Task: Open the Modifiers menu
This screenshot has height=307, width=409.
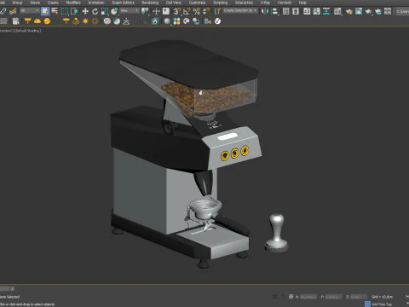Action: click(x=73, y=3)
